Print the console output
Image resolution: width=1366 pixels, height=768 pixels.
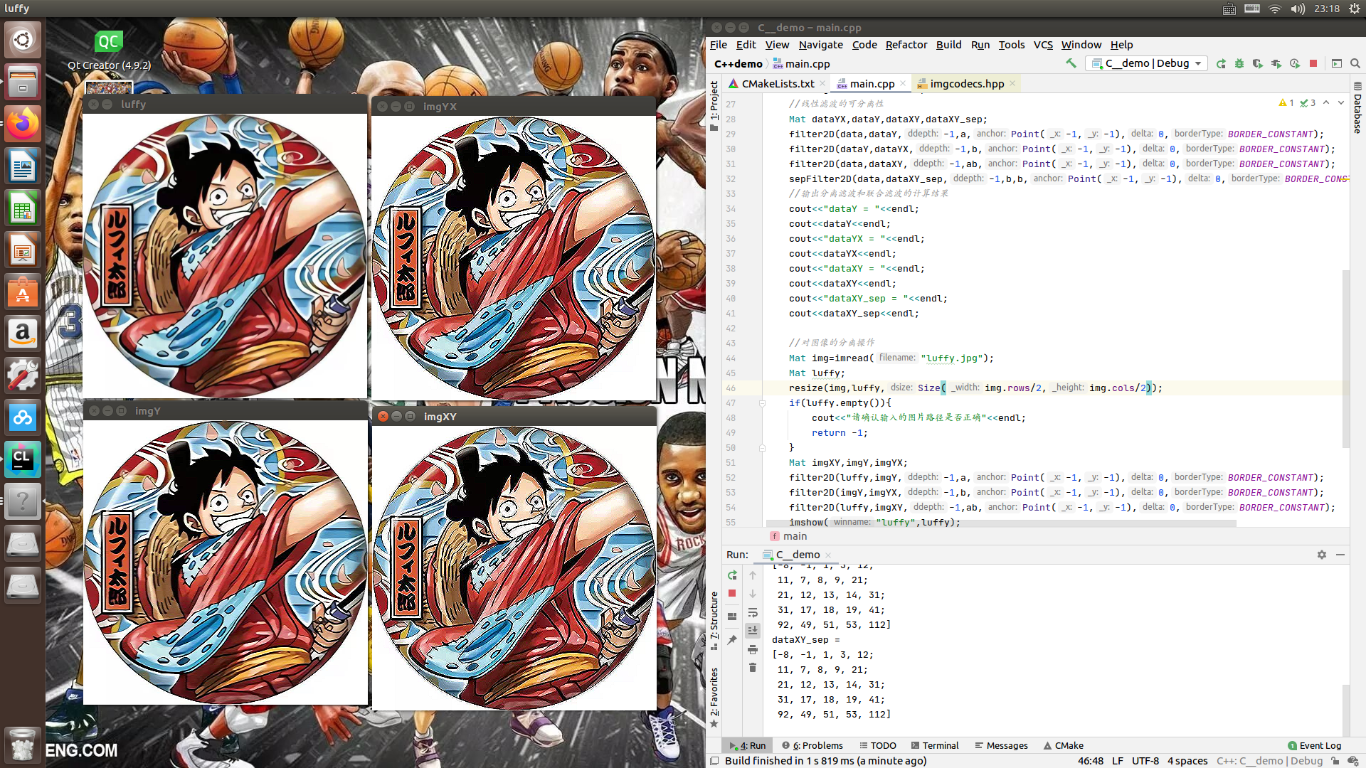coord(753,649)
